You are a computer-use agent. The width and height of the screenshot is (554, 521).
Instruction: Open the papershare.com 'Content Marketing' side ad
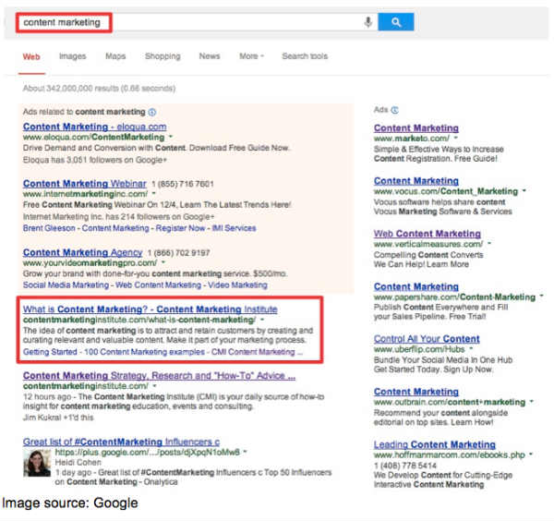416,286
